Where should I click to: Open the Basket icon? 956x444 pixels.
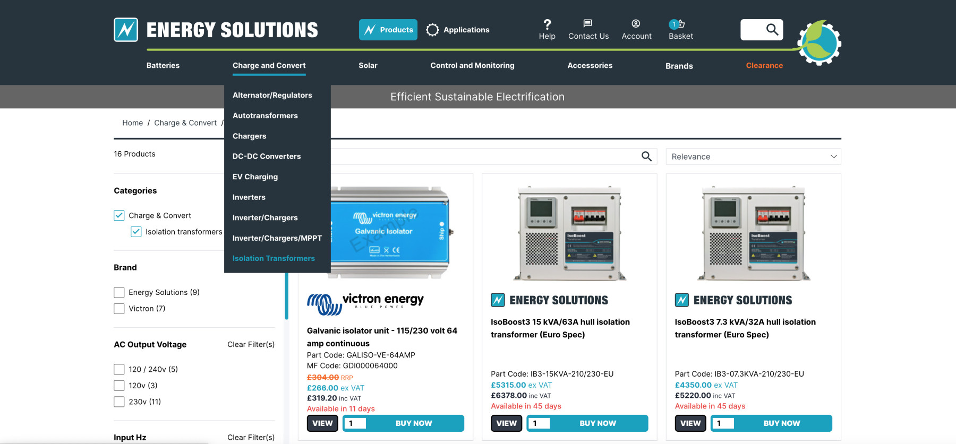tap(679, 24)
